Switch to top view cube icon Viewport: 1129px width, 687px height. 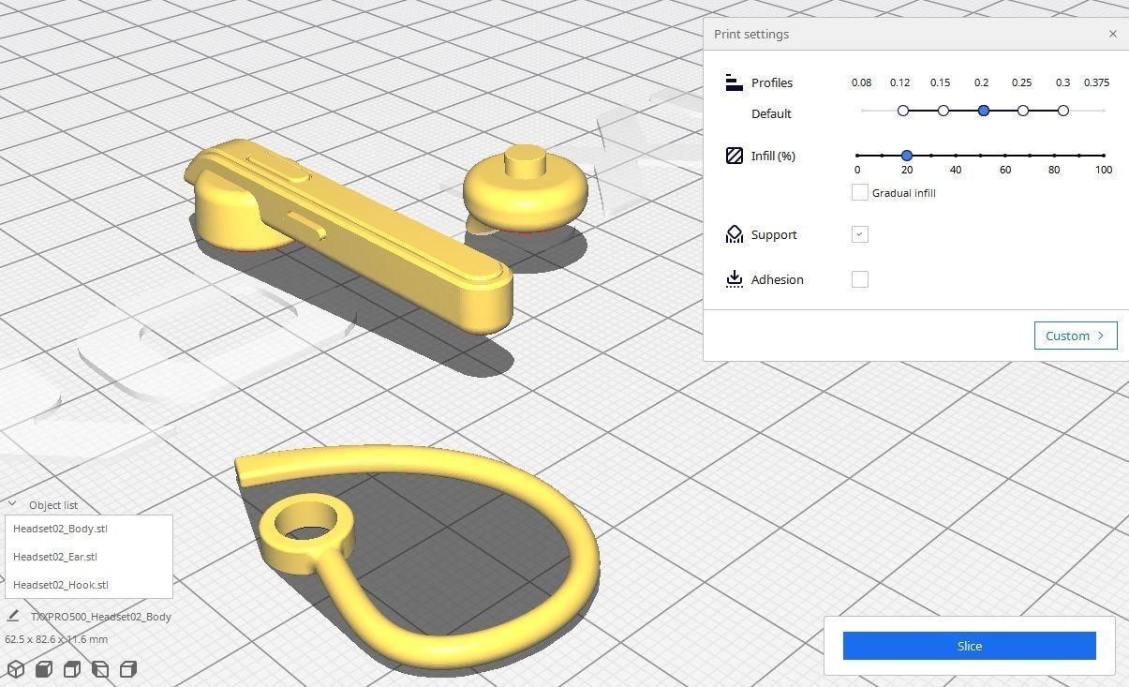[x=72, y=669]
